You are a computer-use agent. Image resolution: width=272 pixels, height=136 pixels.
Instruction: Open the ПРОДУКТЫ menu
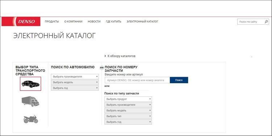coord(52,21)
